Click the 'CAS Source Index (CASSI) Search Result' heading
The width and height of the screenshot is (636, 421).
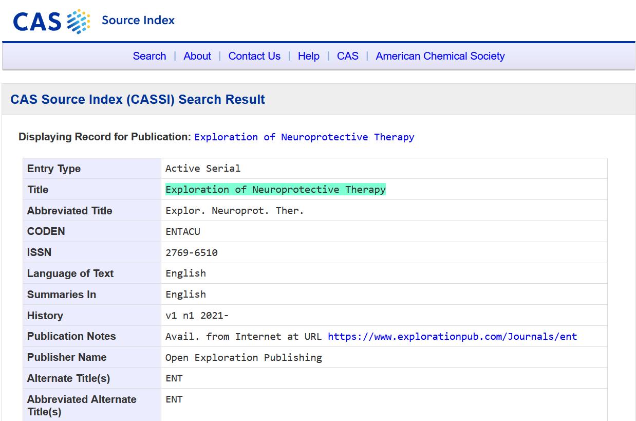click(x=138, y=99)
